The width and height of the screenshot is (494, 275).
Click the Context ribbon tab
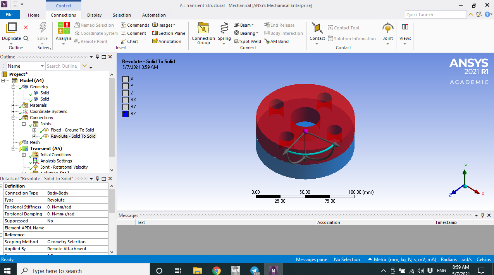tap(64, 5)
